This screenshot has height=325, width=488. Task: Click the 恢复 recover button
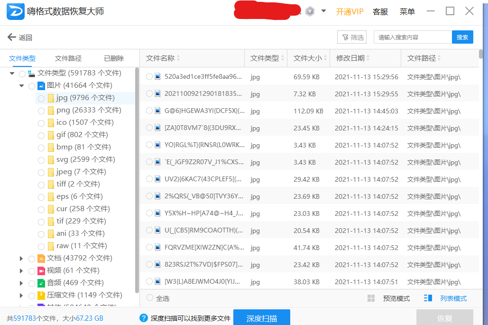click(445, 317)
